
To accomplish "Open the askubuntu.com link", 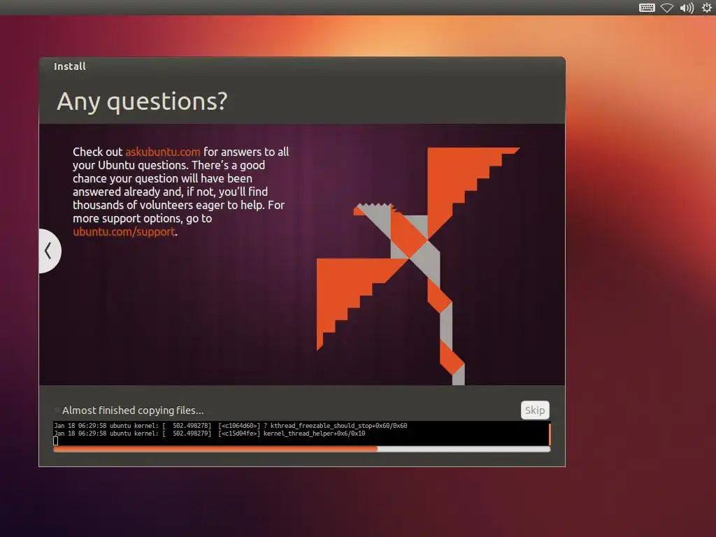I will (162, 152).
